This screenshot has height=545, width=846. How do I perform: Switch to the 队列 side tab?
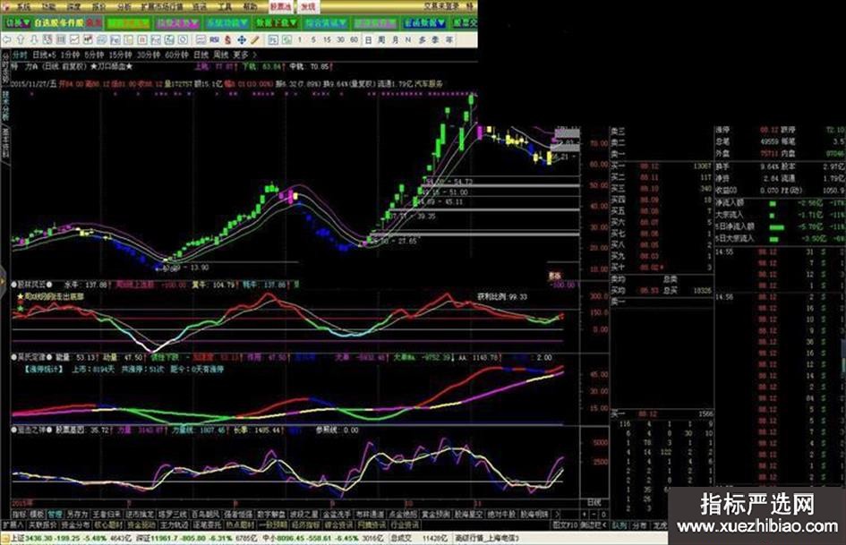[x=620, y=524]
